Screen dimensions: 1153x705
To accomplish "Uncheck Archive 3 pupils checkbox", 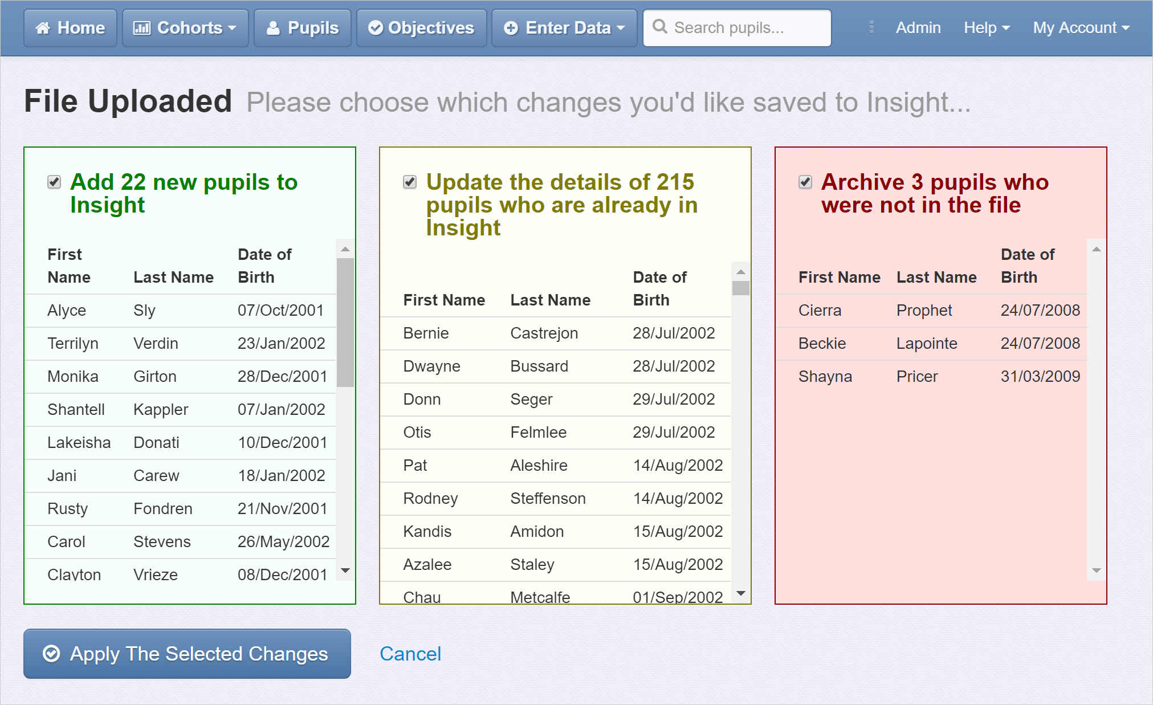I will click(805, 182).
